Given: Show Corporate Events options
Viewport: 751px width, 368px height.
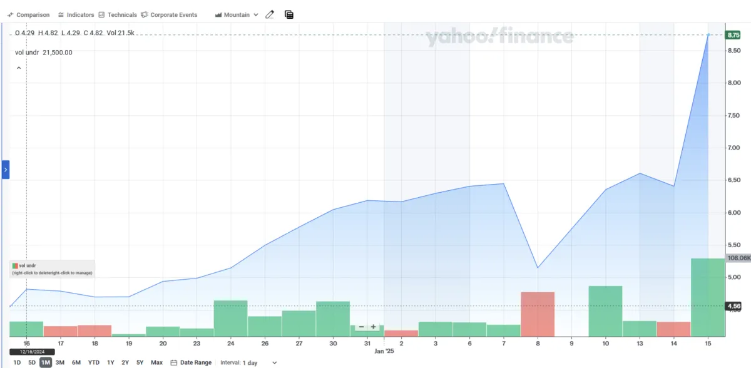Looking at the screenshot, I should tap(169, 14).
